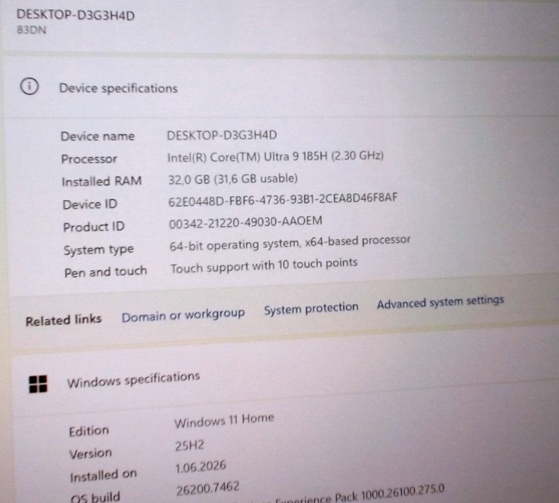Select the OS build 26200.7462 value

coord(208,489)
